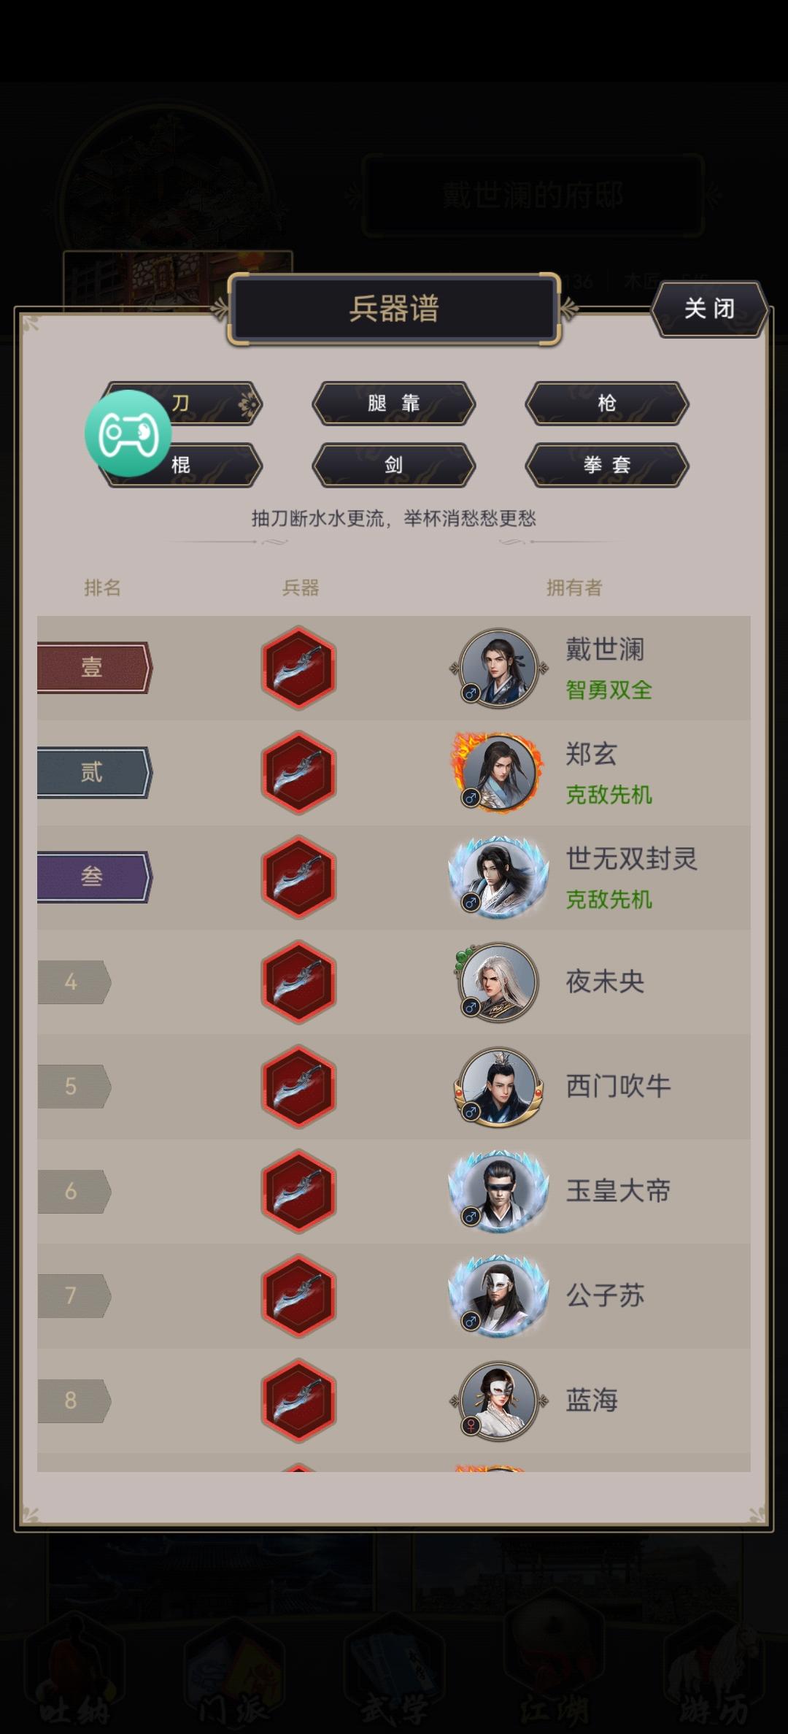Close the 兵器谱 panel via 关闭
788x1734 pixels.
coord(709,309)
